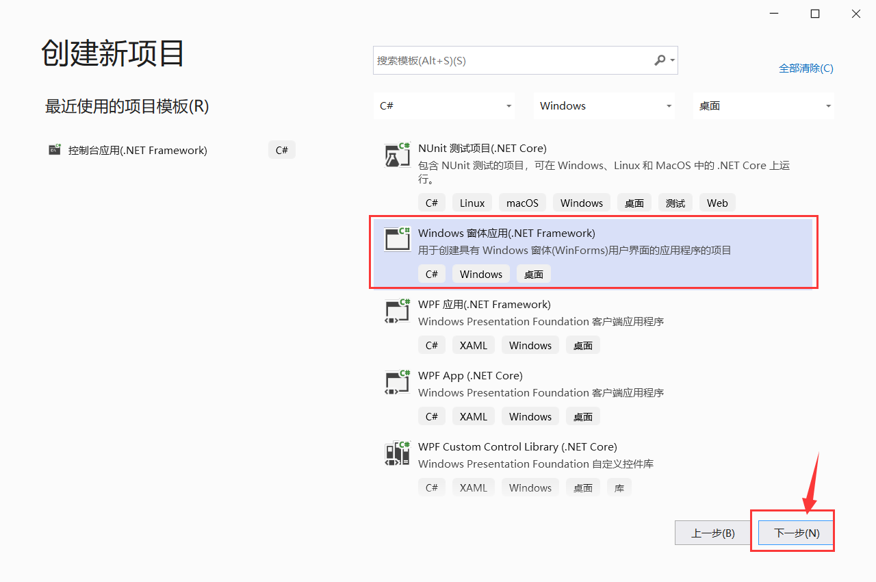Click the C# tag under Windows 窗体应用
Viewport: 876px width, 582px height.
(x=432, y=274)
